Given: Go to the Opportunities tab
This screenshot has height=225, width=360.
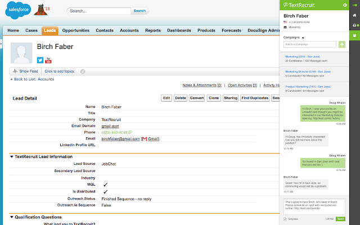Looking at the screenshot, I should 76,30.
